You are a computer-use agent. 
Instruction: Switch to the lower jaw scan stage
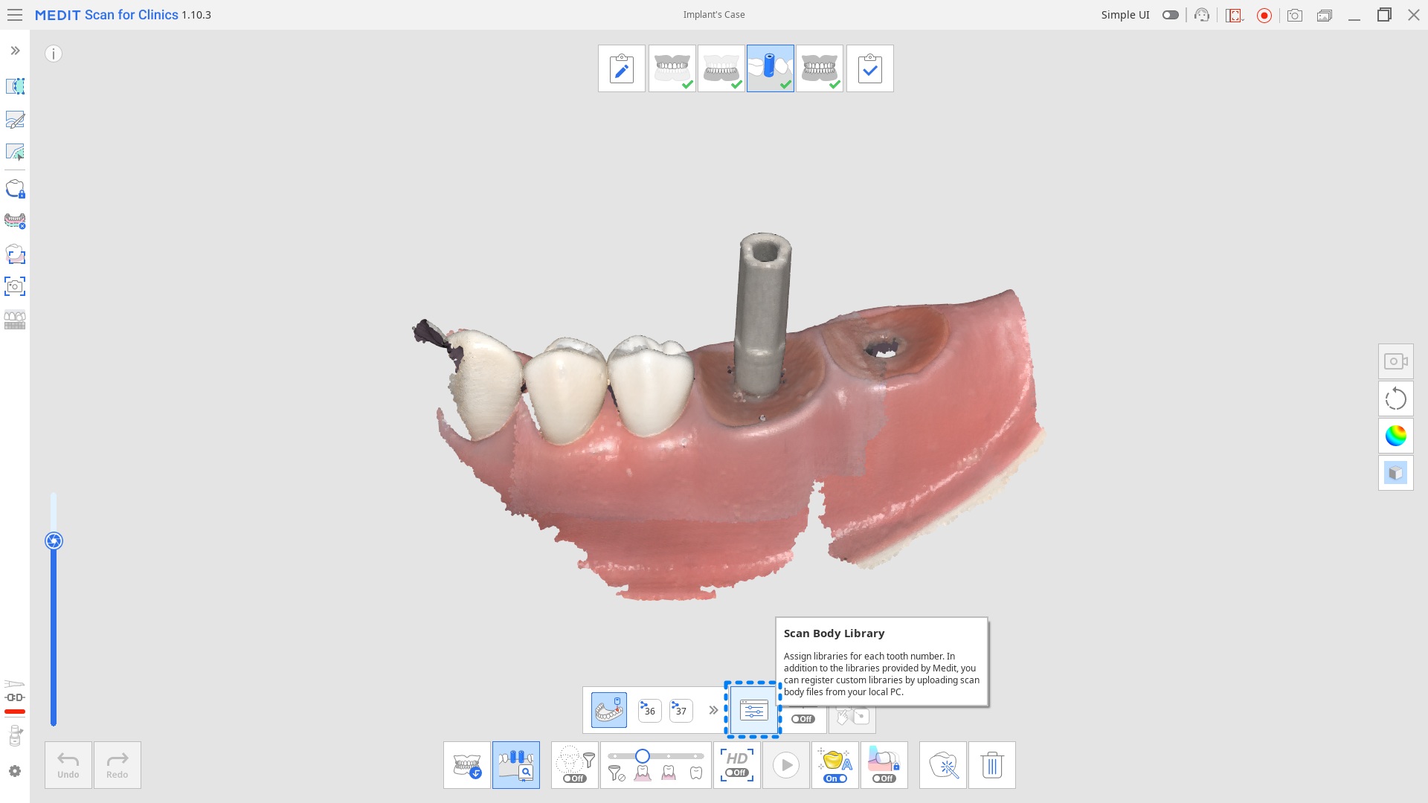coord(721,68)
